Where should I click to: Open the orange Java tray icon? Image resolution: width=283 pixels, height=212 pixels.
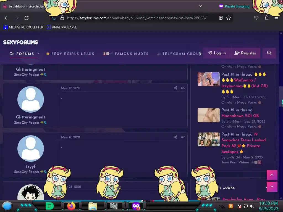(231, 206)
